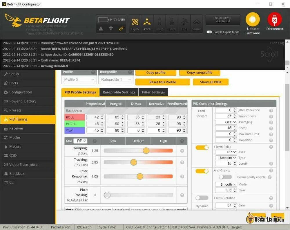
Task: Toggle the I Term Relax switch
Action: 202,148
